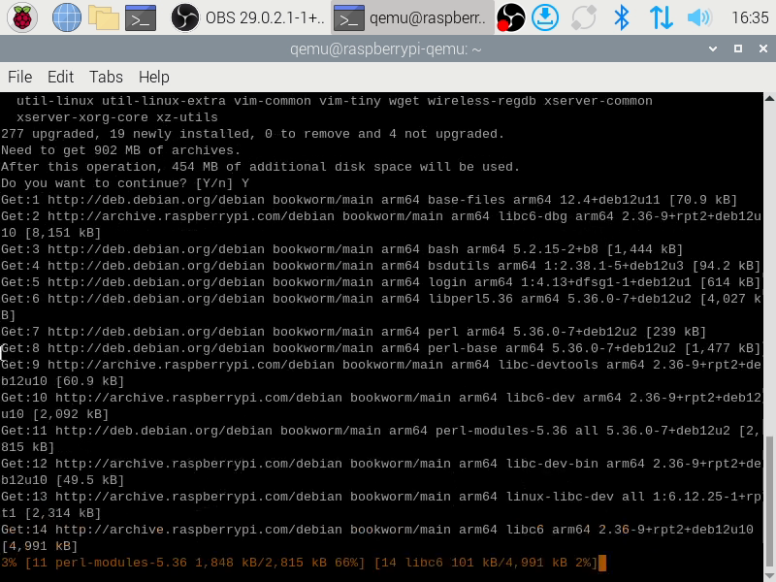Open the volume speaker control
The width and height of the screenshot is (776, 582).
pyautogui.click(x=698, y=17)
